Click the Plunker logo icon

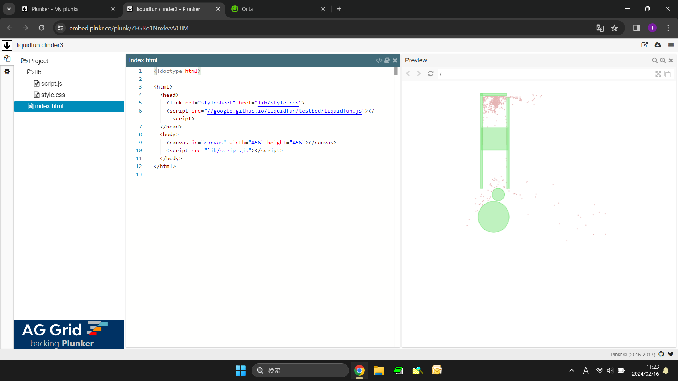click(x=7, y=45)
